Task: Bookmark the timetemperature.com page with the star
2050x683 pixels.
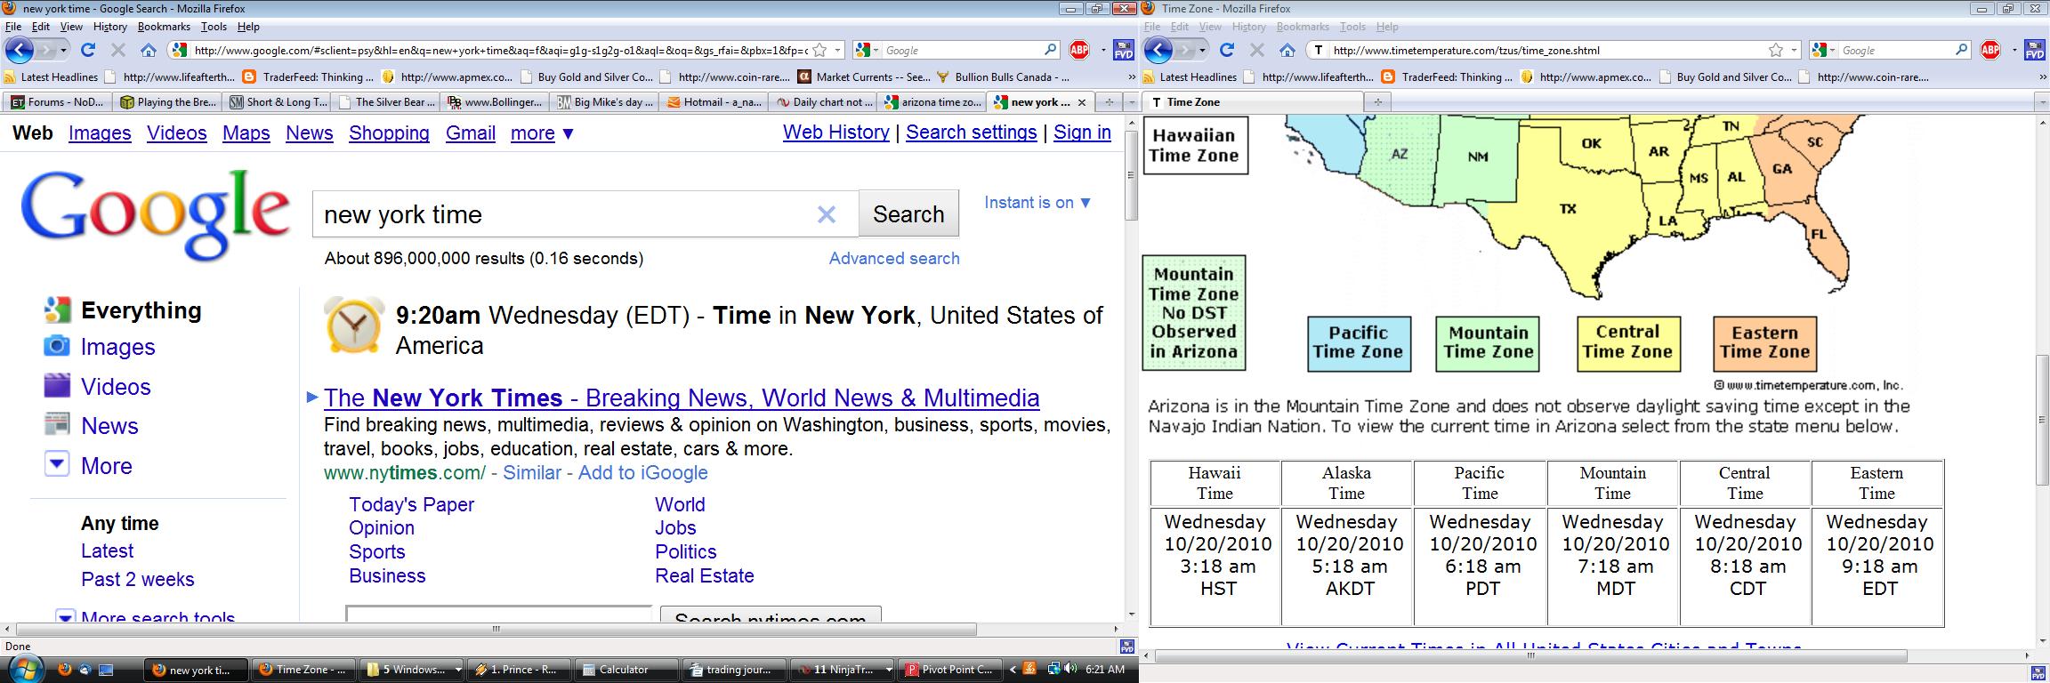Action: [1775, 50]
